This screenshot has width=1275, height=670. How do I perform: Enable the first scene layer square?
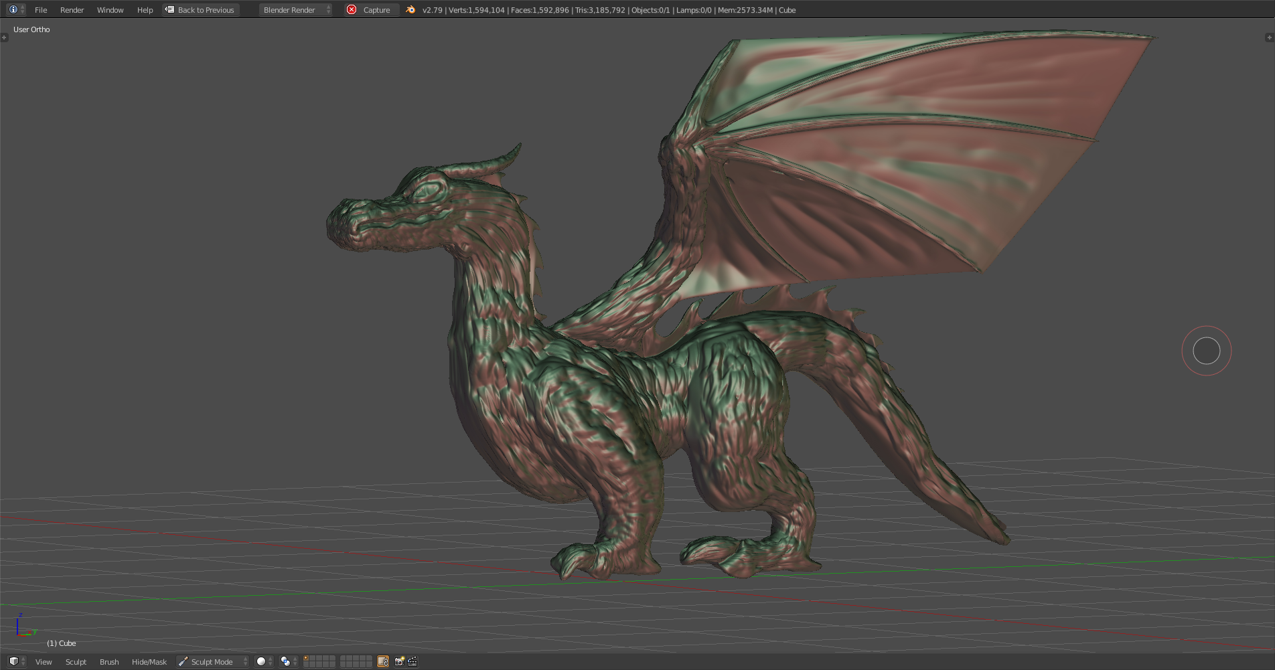pos(307,659)
